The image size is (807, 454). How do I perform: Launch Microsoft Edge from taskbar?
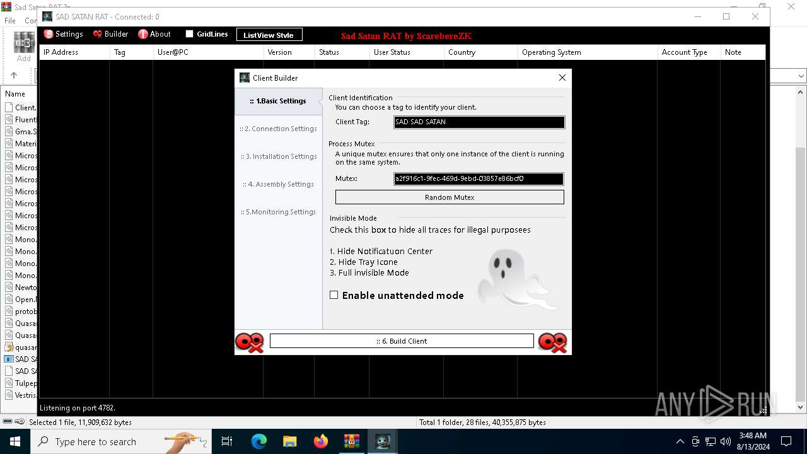(x=259, y=441)
